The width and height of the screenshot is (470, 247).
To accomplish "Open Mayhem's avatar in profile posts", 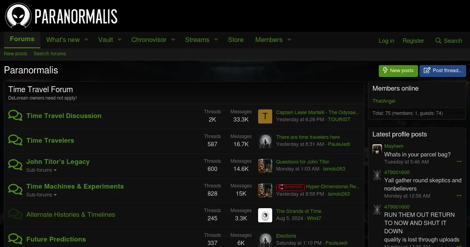I will pos(377,149).
